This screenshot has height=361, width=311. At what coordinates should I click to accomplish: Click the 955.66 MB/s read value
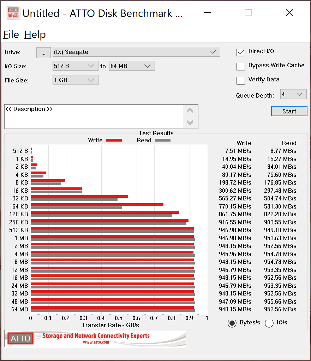pyautogui.click(x=280, y=301)
